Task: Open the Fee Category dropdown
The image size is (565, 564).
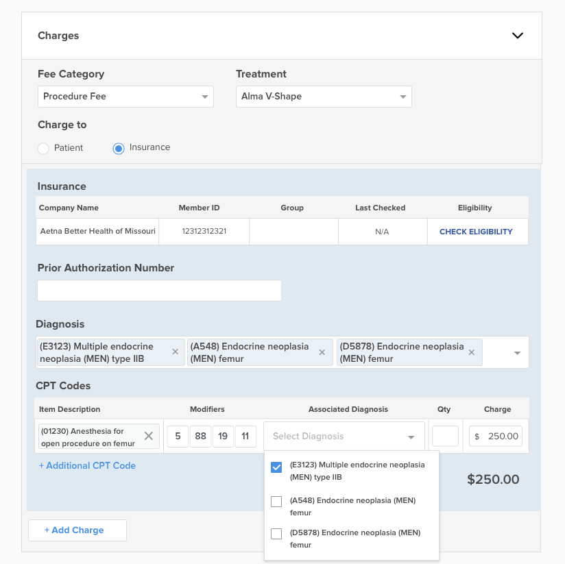Action: point(125,97)
